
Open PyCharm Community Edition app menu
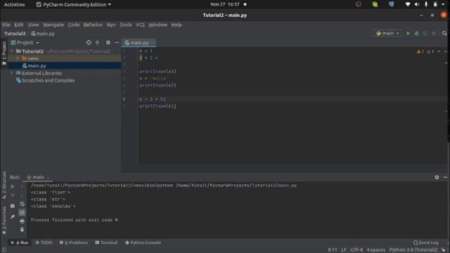coord(74,5)
